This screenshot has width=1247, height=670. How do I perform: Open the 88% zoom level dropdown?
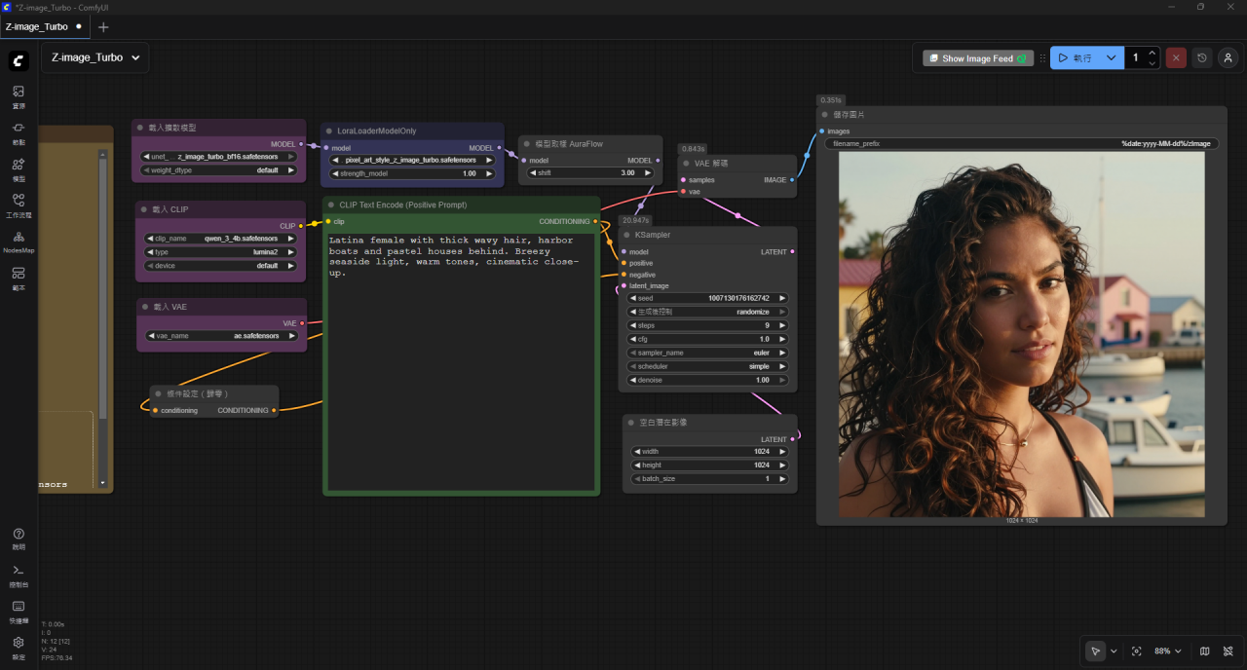(1167, 651)
